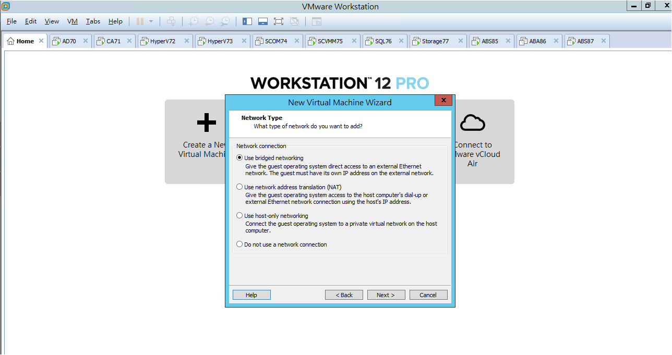Image resolution: width=672 pixels, height=355 pixels.
Task: Close the AD70 tab
Action: coord(86,41)
